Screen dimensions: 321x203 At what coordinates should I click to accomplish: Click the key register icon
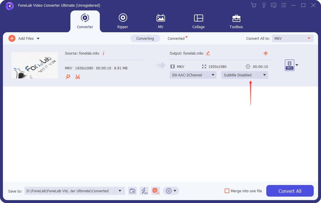click(x=264, y=5)
